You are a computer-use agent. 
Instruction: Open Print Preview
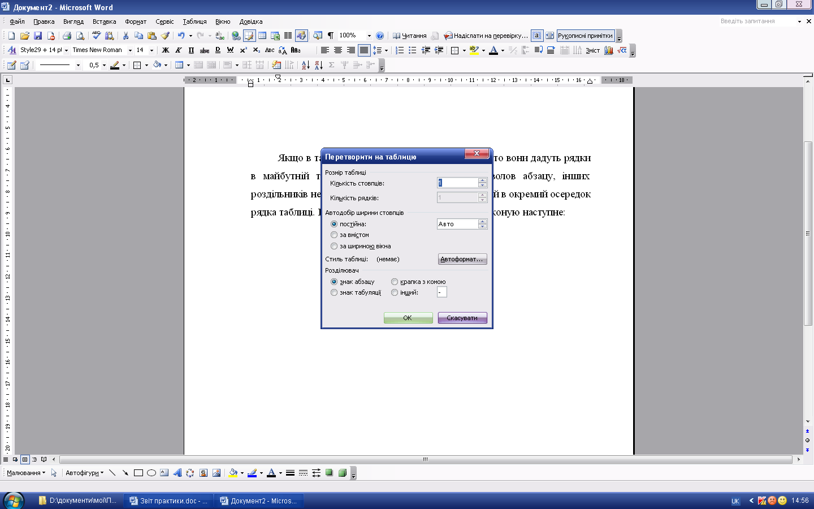(x=80, y=36)
